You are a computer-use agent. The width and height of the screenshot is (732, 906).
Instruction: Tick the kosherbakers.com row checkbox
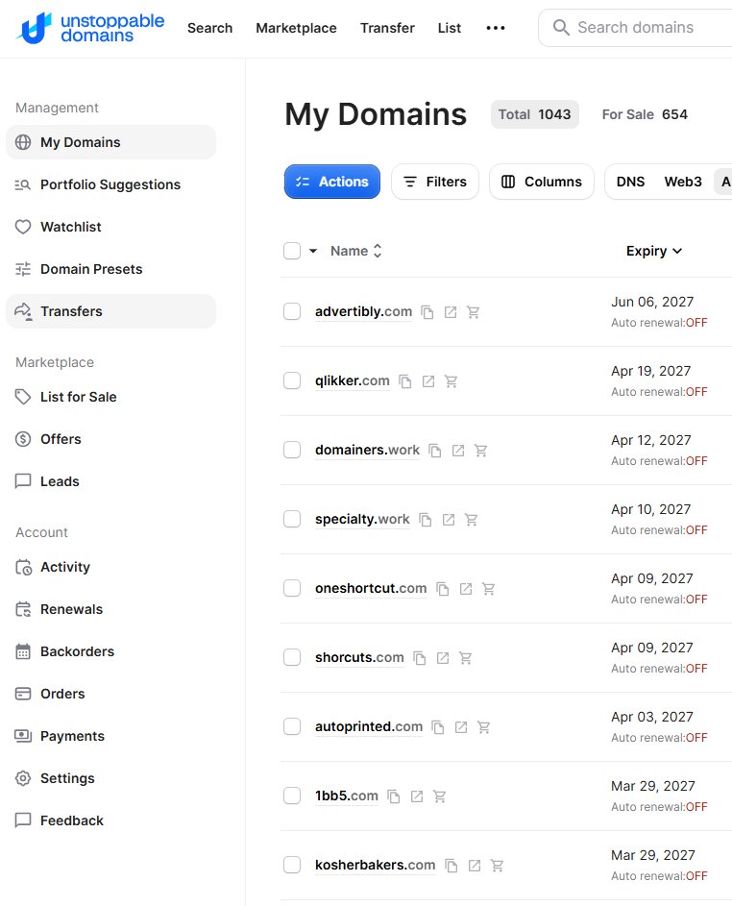coord(292,865)
